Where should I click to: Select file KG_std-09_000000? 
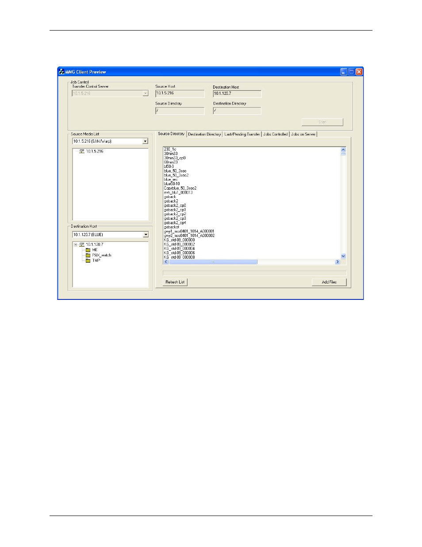(179, 240)
